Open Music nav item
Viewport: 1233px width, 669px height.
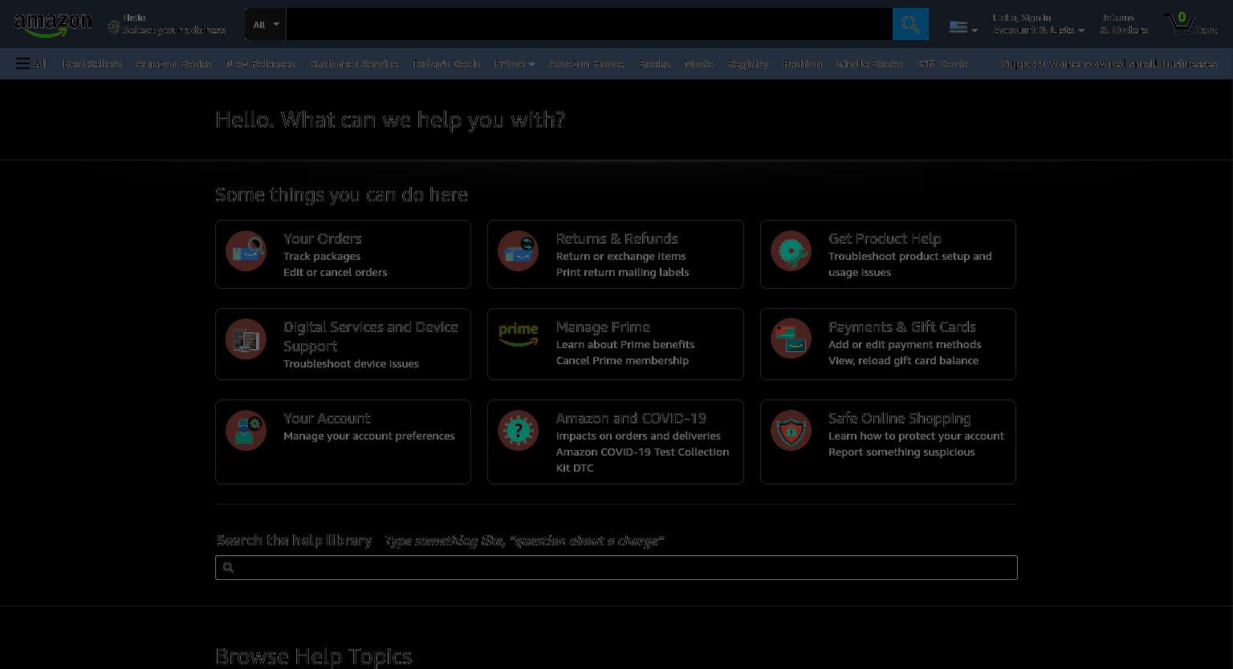[698, 63]
